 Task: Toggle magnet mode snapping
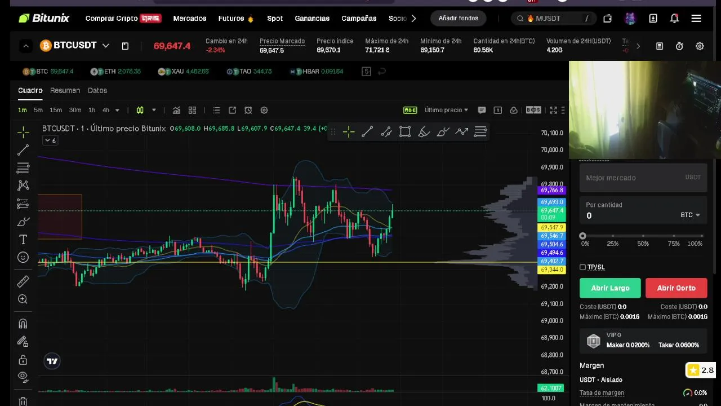tap(23, 324)
